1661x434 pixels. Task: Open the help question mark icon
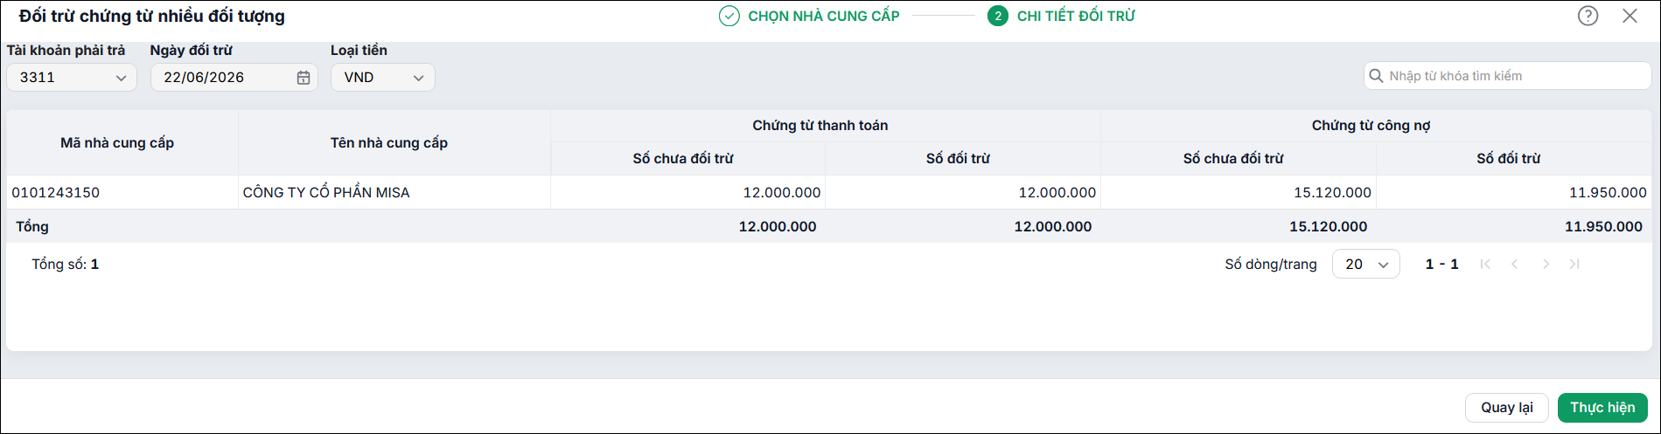pos(1588,16)
